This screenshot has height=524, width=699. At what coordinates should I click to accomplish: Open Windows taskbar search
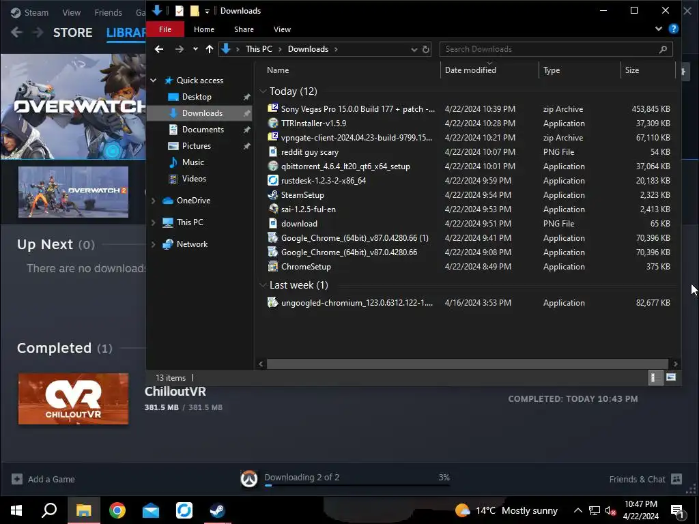49,510
